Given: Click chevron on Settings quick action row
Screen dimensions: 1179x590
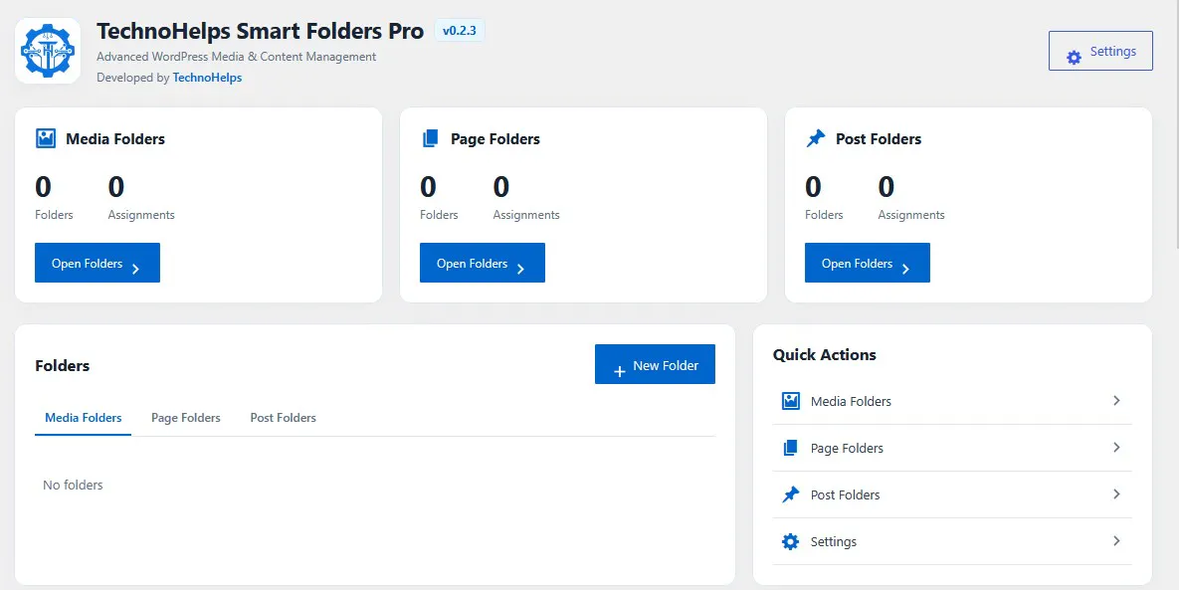Looking at the screenshot, I should click(1116, 540).
